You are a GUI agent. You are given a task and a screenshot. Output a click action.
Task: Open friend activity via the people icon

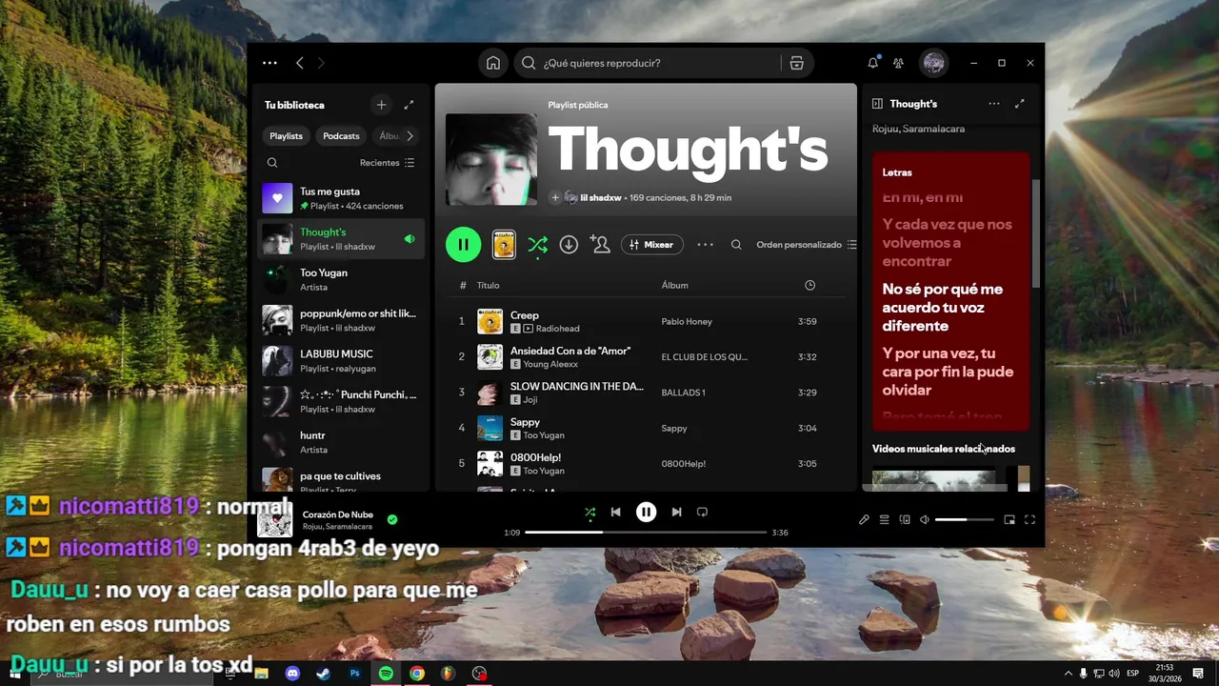pyautogui.click(x=898, y=63)
